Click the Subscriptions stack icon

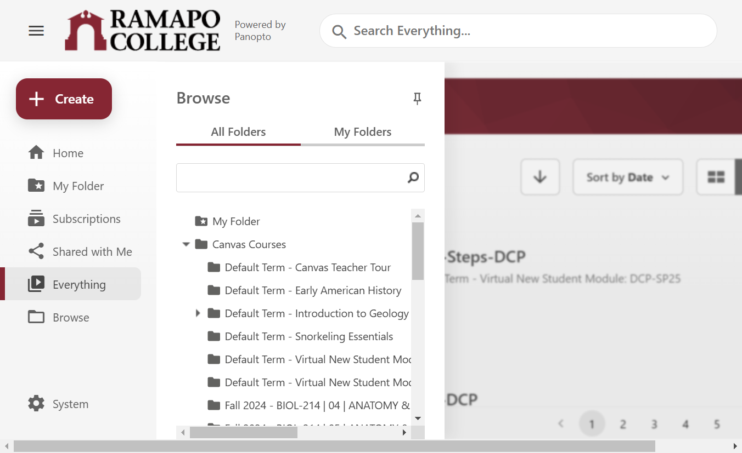pos(36,218)
